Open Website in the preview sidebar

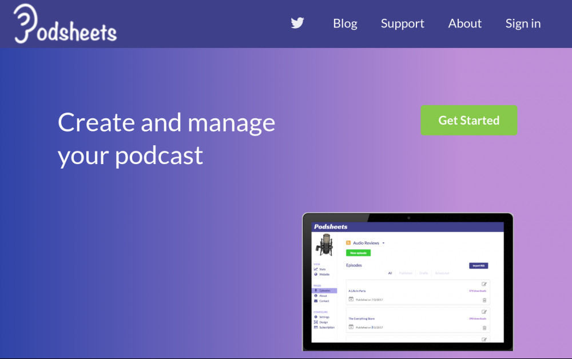pos(321,274)
